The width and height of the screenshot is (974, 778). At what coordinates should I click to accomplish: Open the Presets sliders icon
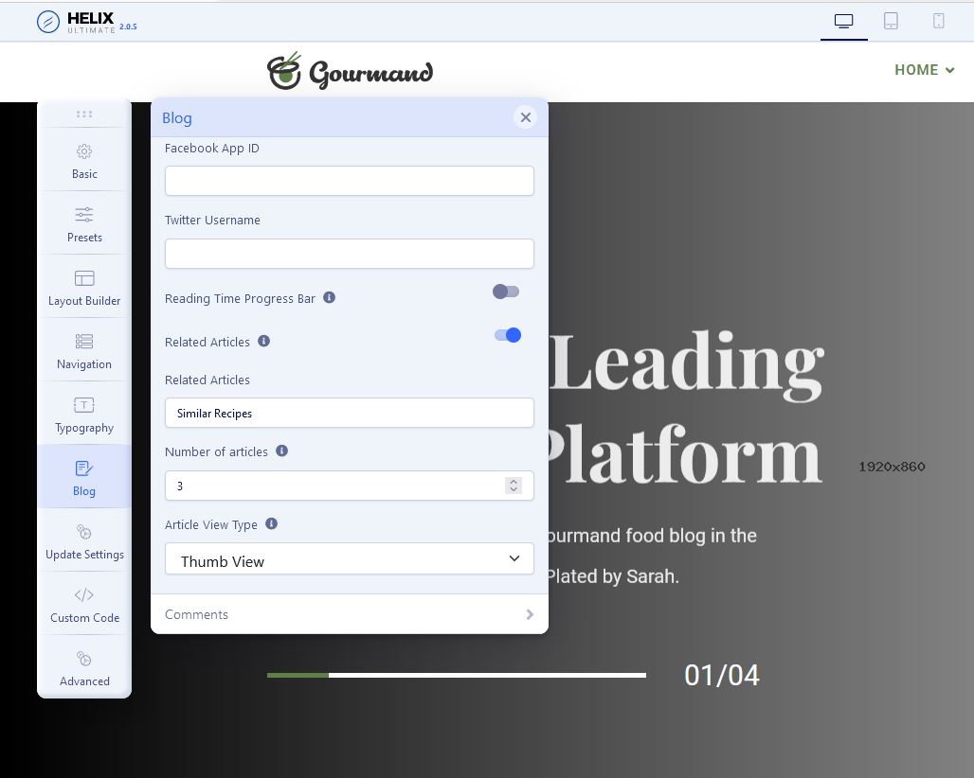click(84, 216)
